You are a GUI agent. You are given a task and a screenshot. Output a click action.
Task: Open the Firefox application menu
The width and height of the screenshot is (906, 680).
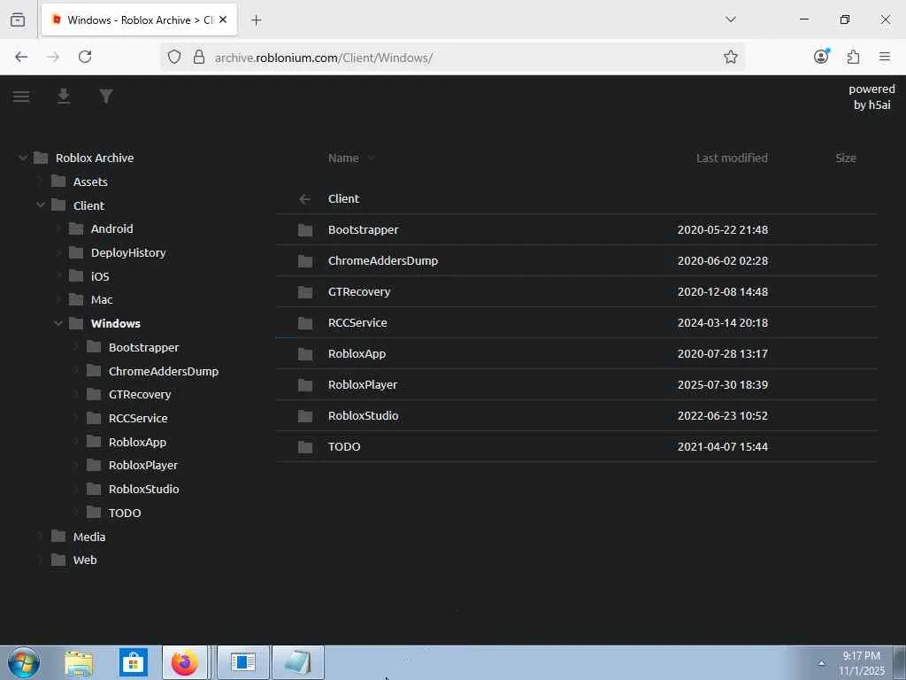(x=884, y=57)
